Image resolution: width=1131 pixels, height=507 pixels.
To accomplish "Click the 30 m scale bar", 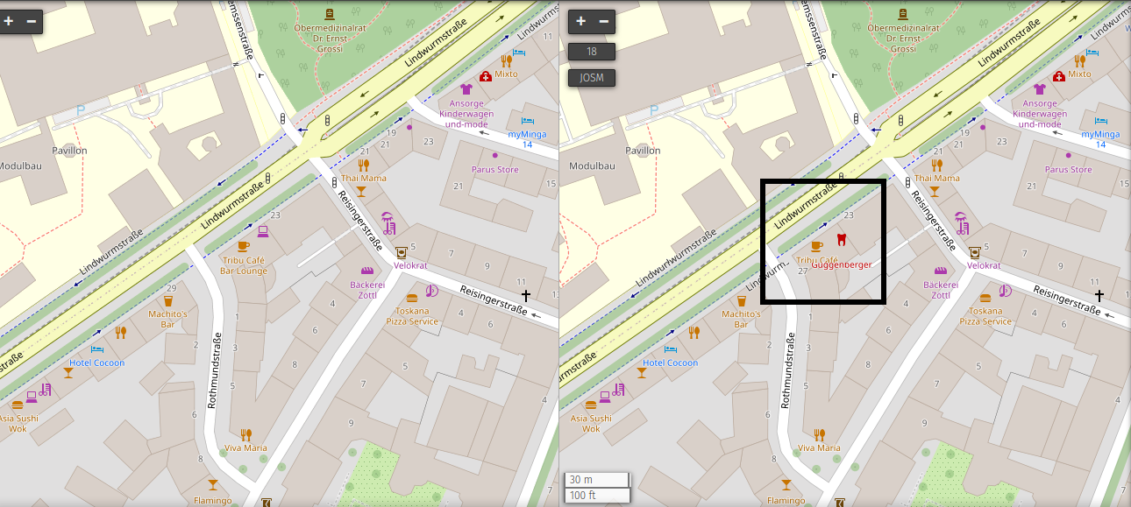I will click(x=596, y=479).
